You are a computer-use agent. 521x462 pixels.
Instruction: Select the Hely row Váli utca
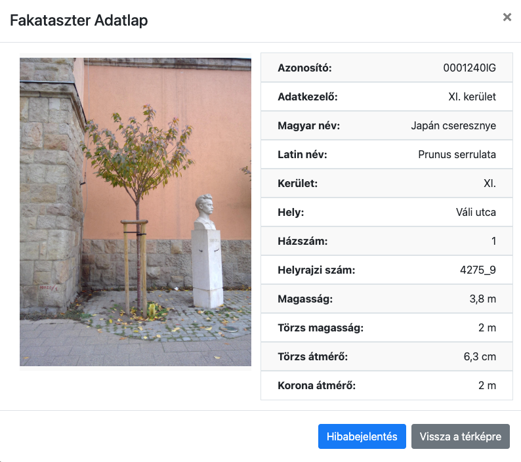pos(386,212)
